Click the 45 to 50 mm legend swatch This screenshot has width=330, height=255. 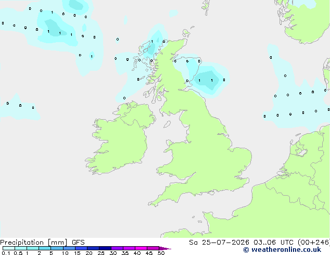tap(153, 248)
